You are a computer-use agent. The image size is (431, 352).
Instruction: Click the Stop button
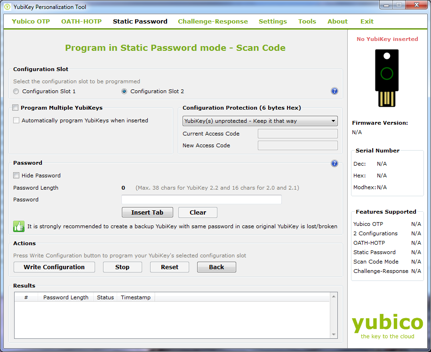122,267
